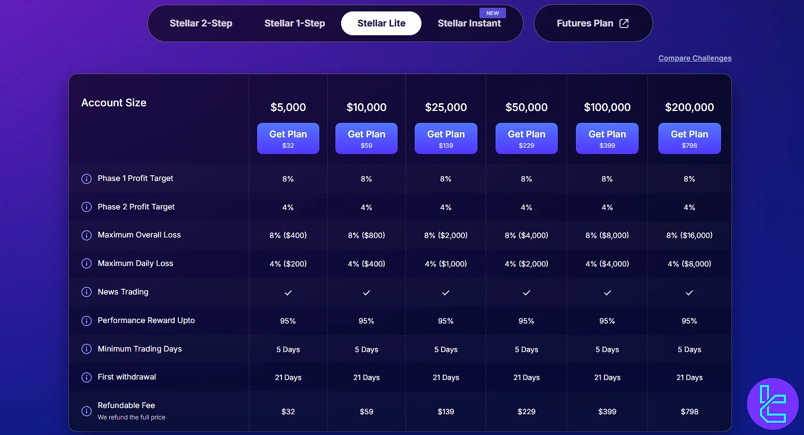Get the $5,000 plan for $32
Screen dimensions: 804x435
tap(288, 138)
